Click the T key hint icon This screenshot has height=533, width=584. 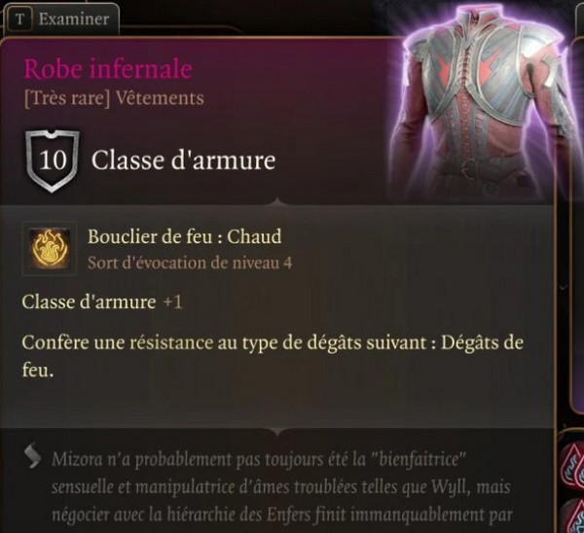pyautogui.click(x=19, y=19)
